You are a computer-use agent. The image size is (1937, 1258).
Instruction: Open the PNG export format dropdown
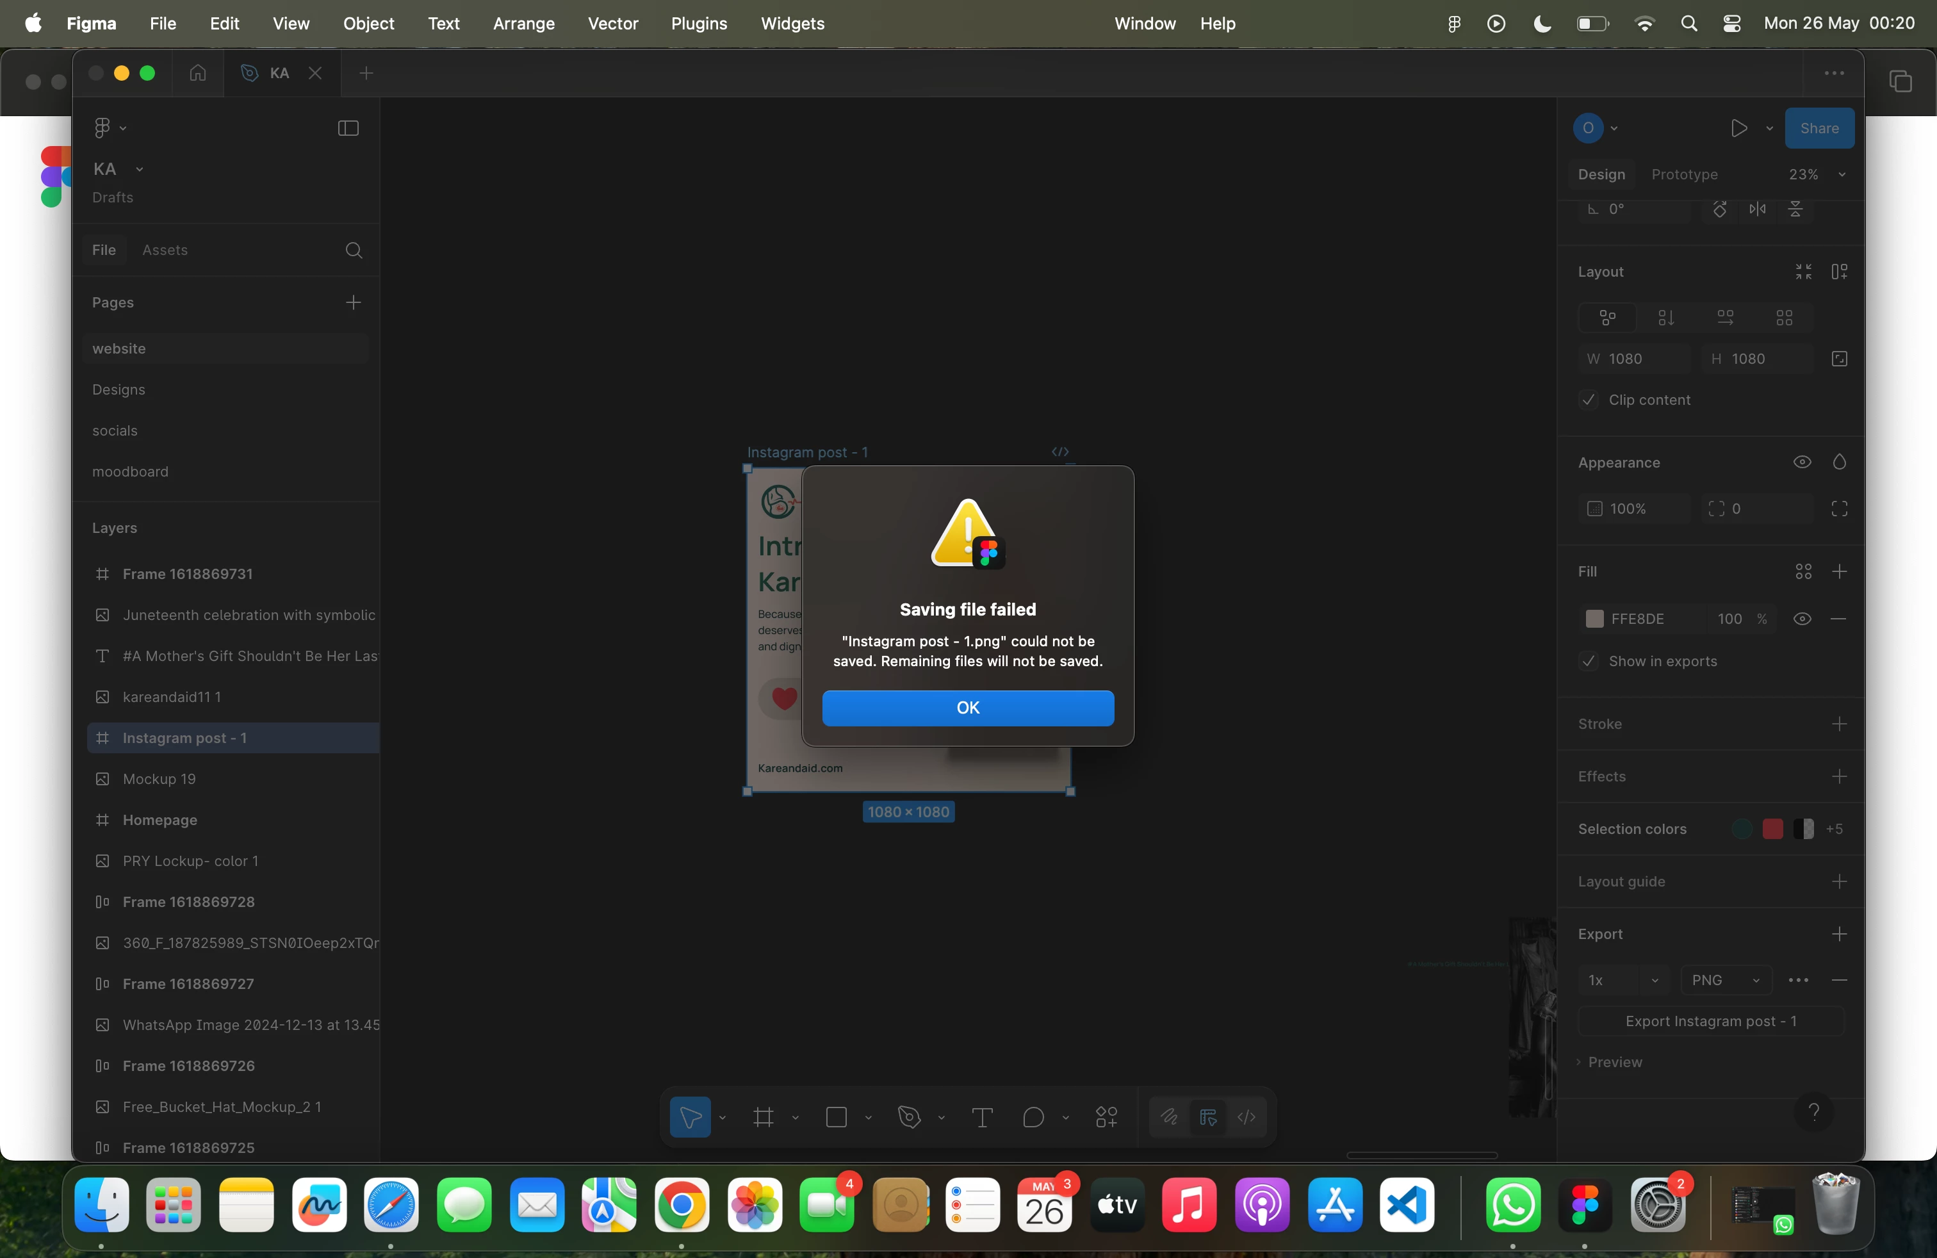(x=1724, y=980)
